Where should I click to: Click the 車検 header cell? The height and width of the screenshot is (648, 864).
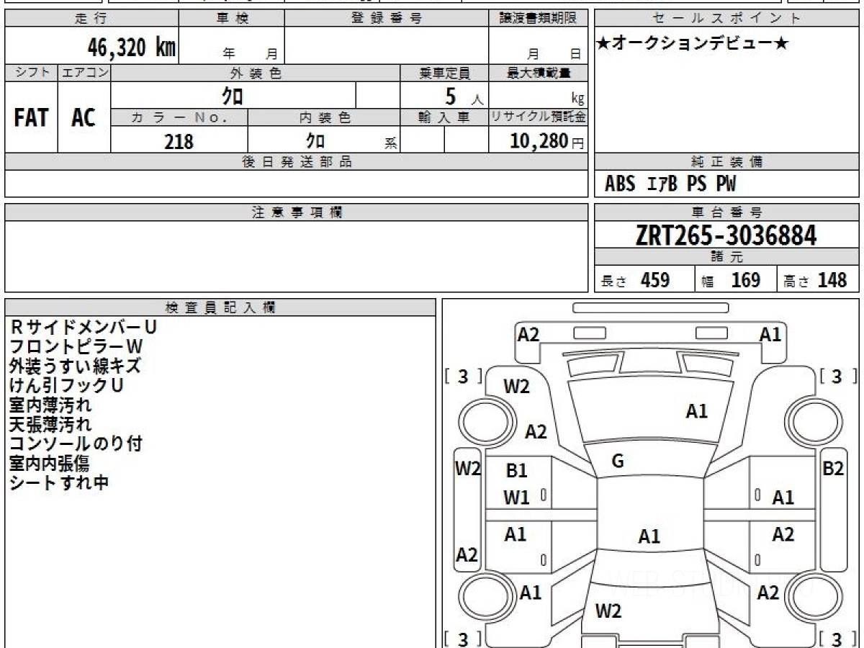click(x=232, y=19)
